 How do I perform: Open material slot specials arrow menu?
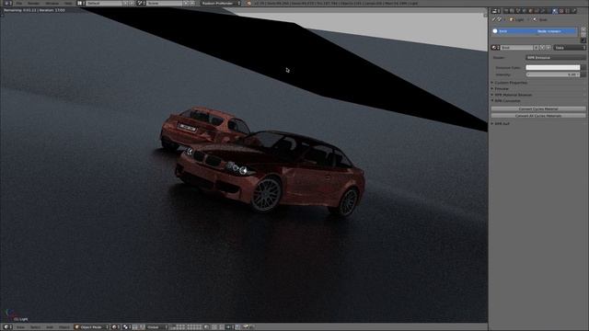[583, 40]
